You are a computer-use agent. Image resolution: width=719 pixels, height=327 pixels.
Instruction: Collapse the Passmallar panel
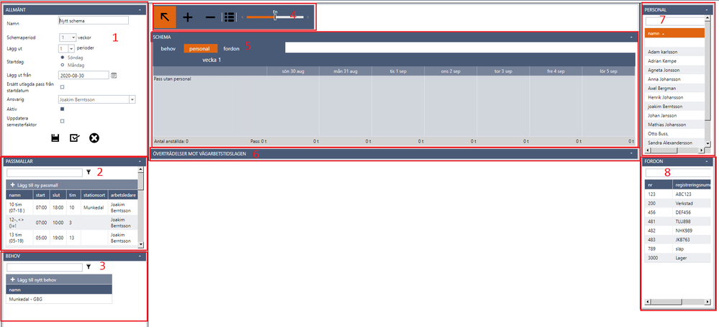[x=140, y=161]
